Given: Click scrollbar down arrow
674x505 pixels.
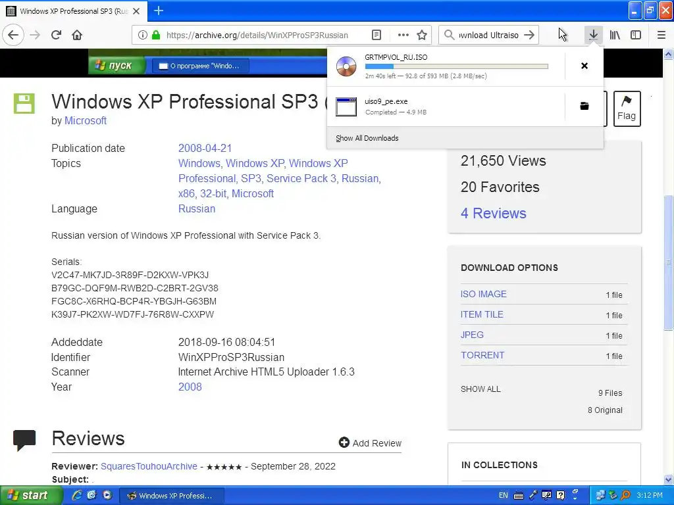Looking at the screenshot, I should 669,479.
